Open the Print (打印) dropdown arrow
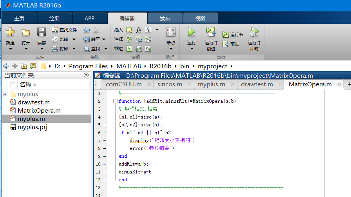The width and height of the screenshot is (351, 197). [x=74, y=49]
